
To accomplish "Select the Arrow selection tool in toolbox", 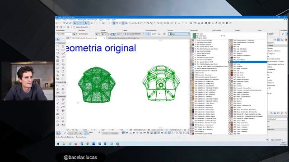I will tap(58, 40).
